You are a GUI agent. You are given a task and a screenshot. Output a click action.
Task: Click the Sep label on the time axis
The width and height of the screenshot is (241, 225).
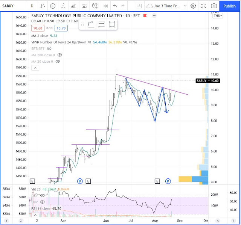click(x=180, y=221)
